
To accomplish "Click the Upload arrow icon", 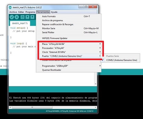I will 17,17.
